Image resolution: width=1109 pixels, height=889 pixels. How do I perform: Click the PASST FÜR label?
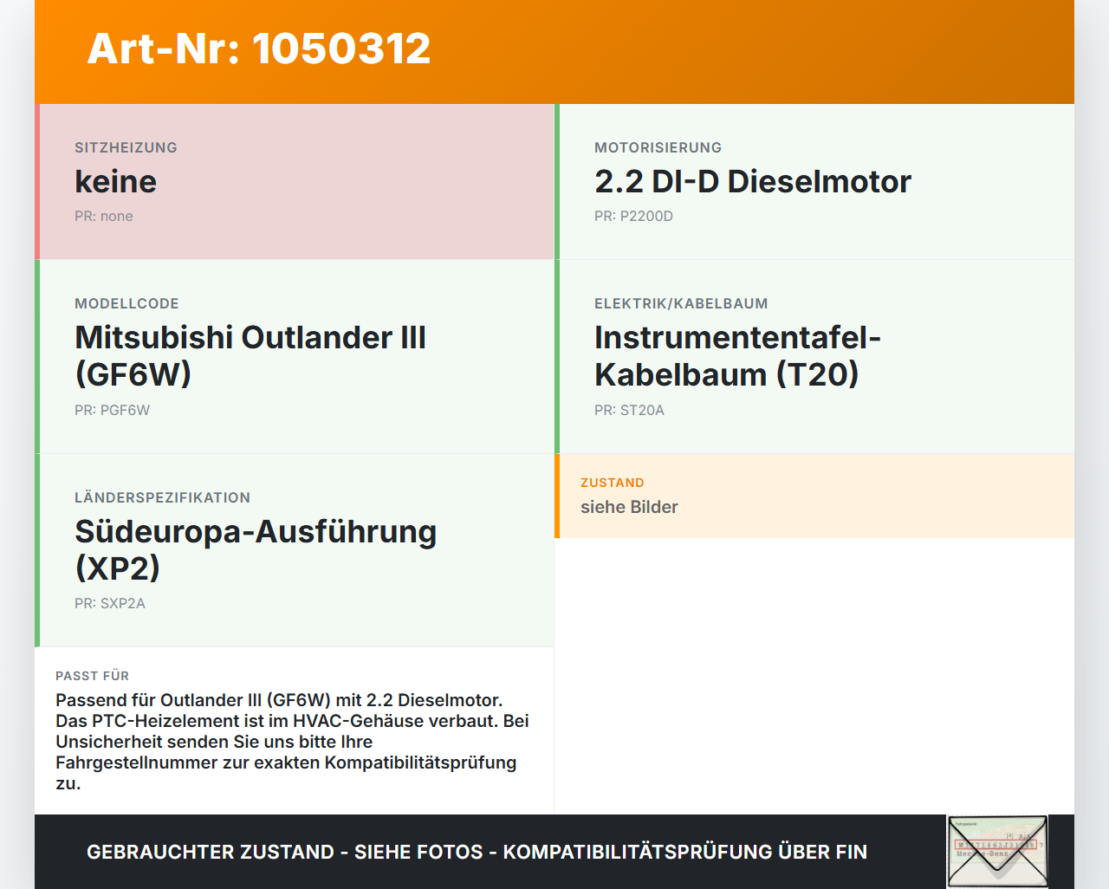[92, 676]
